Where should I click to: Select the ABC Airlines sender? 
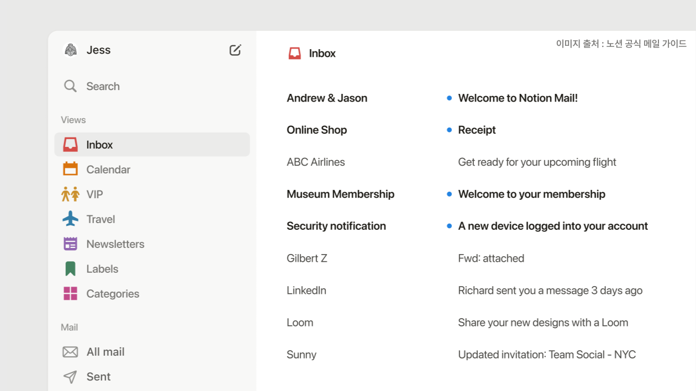coord(316,162)
